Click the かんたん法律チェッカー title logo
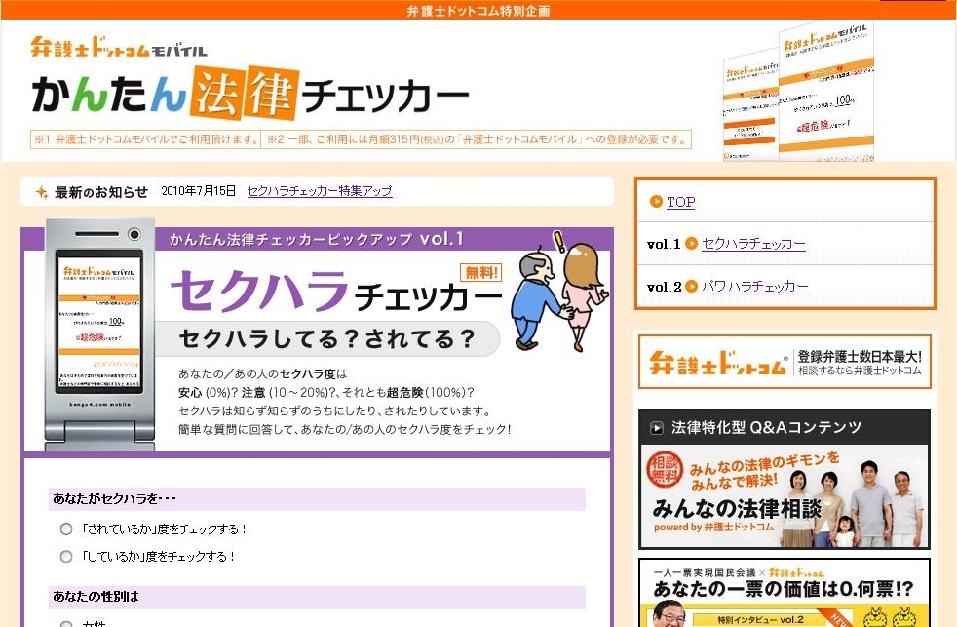The image size is (957, 627). click(x=250, y=94)
